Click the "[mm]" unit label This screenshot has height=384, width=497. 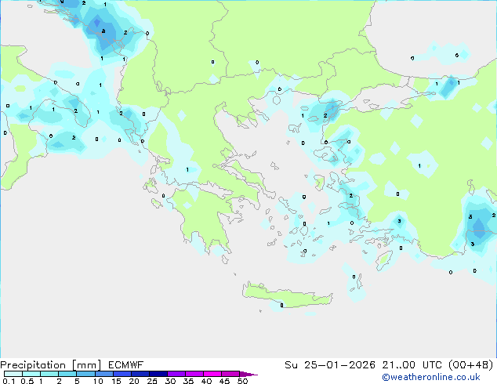[x=87, y=365]
